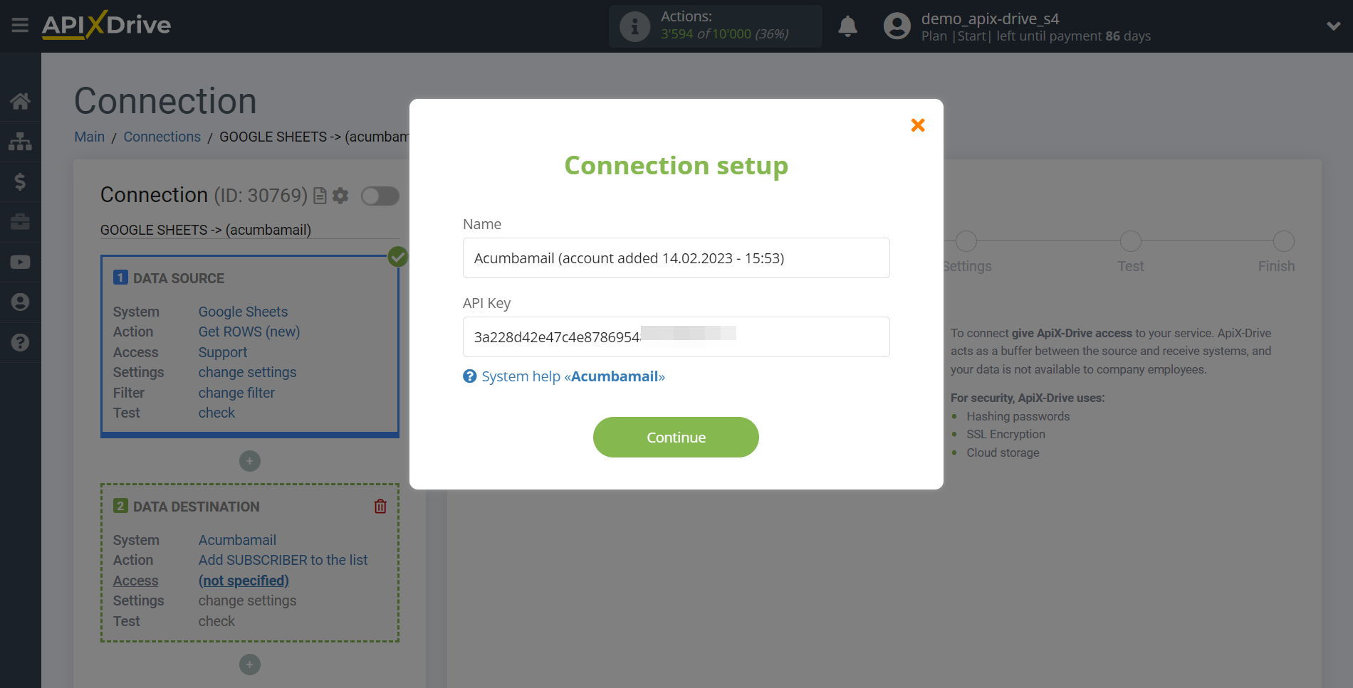This screenshot has height=688, width=1353.
Task: Click the ApiX-Drive logo
Action: [106, 25]
